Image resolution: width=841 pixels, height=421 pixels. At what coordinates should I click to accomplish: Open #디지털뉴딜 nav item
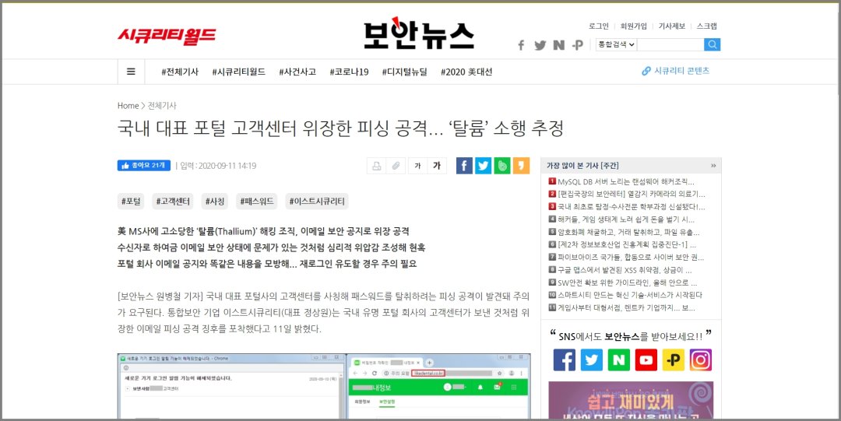pyautogui.click(x=404, y=72)
